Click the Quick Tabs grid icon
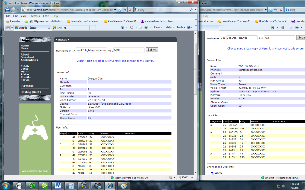Screen dimensions: 305x190 point(8,28)
